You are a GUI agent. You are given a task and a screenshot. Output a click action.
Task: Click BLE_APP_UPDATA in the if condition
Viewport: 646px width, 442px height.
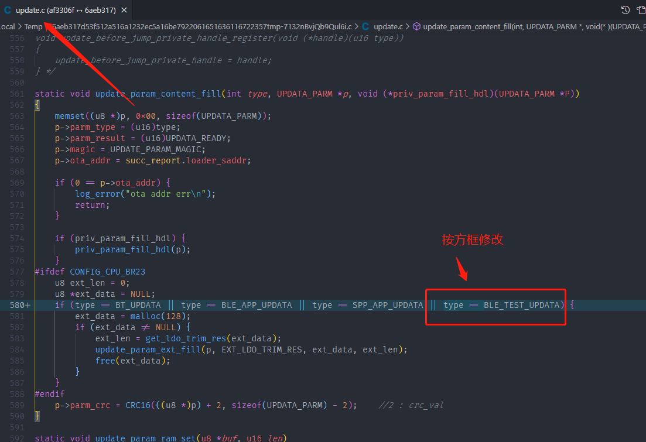click(x=257, y=305)
